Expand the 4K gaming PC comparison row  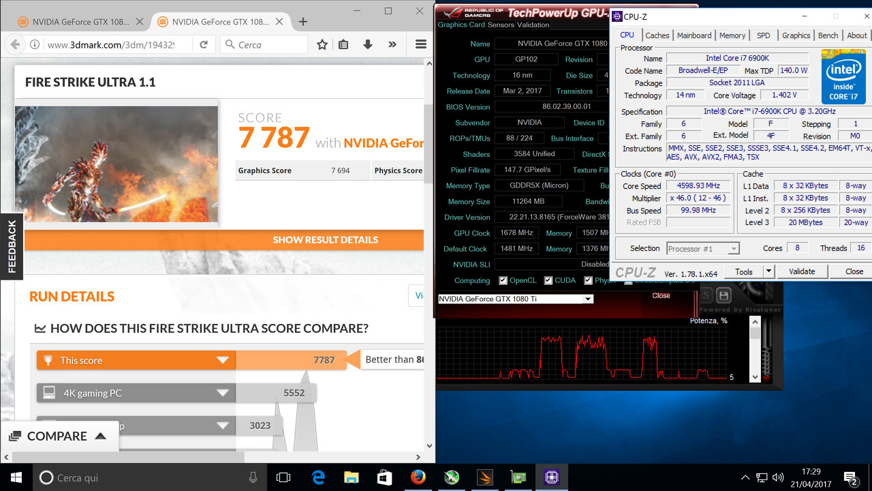tap(222, 393)
